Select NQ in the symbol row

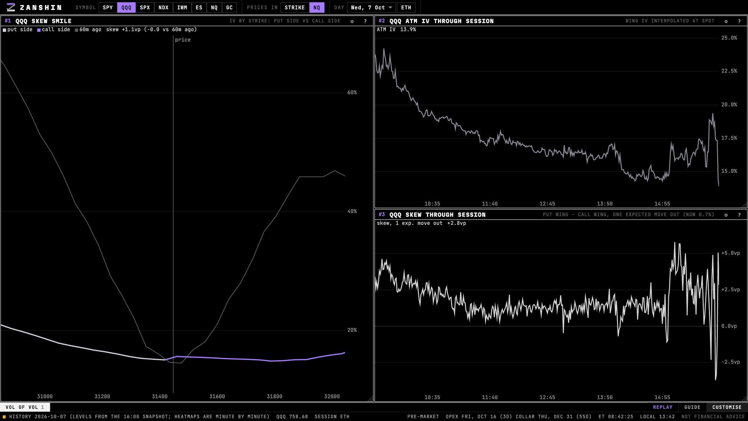[x=214, y=7]
